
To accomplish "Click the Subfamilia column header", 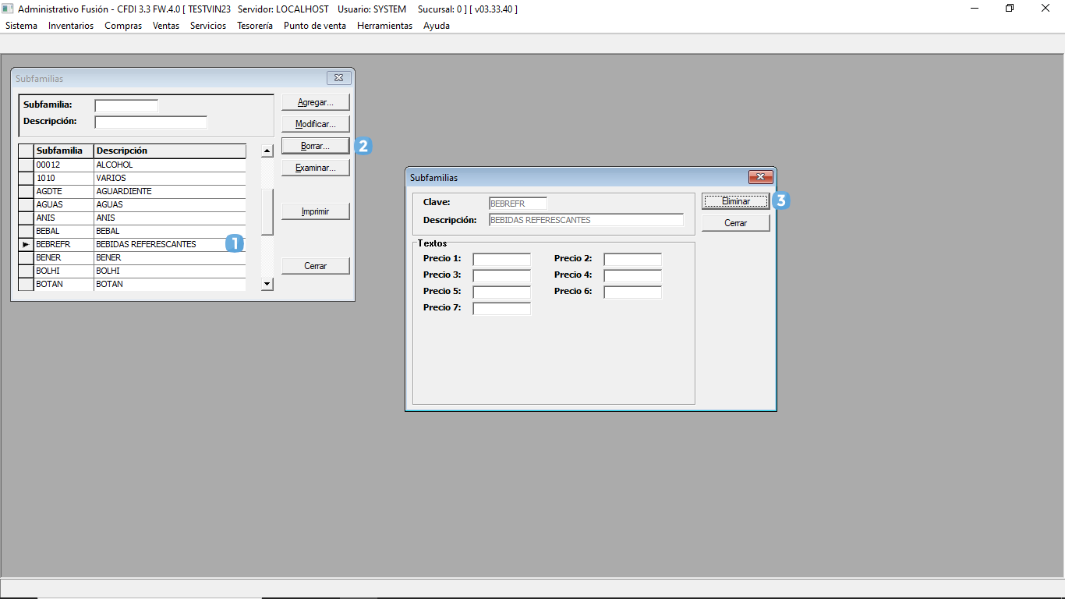I will click(64, 151).
